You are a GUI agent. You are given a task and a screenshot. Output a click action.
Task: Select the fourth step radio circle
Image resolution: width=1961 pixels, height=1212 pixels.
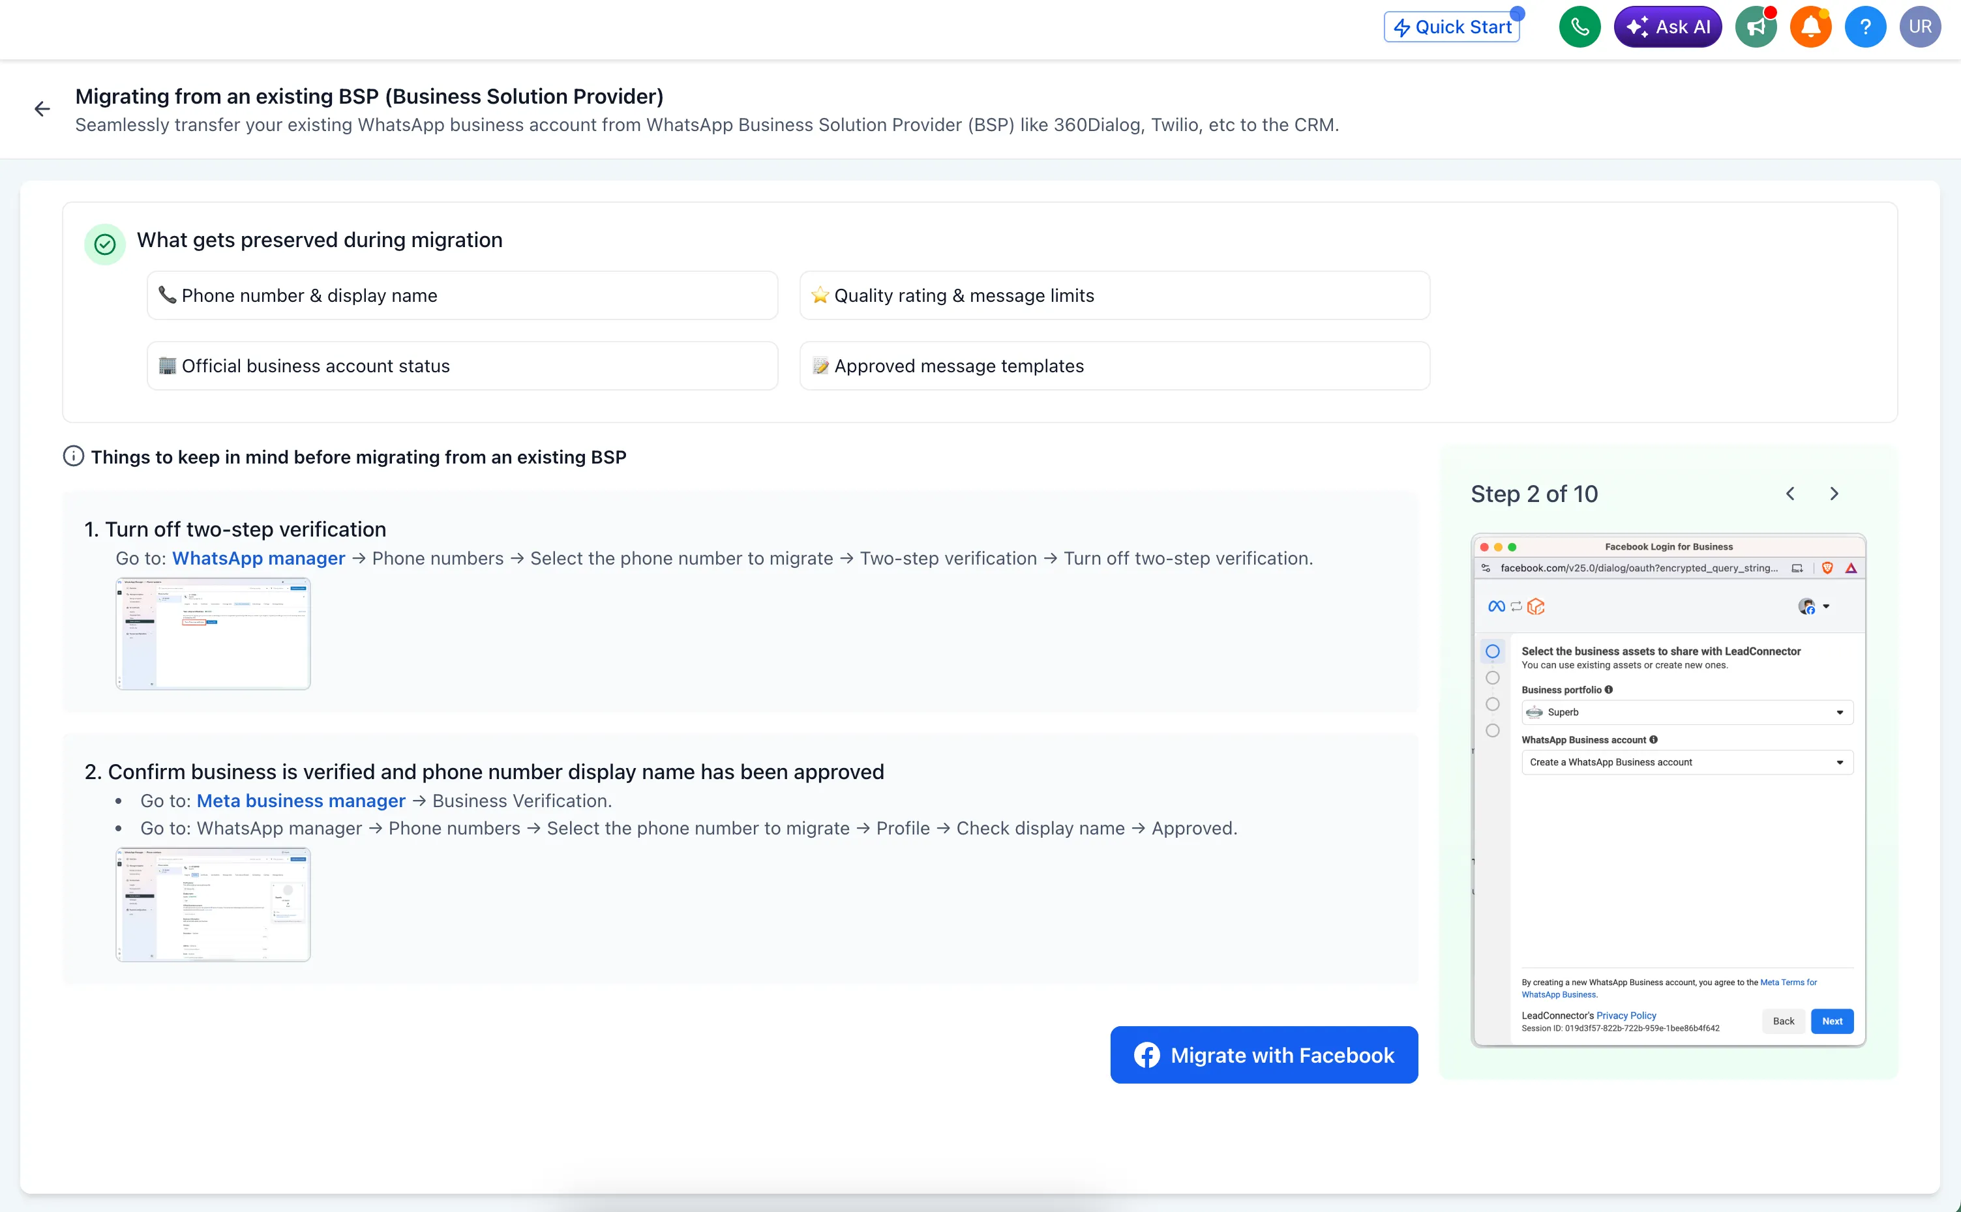tap(1492, 731)
